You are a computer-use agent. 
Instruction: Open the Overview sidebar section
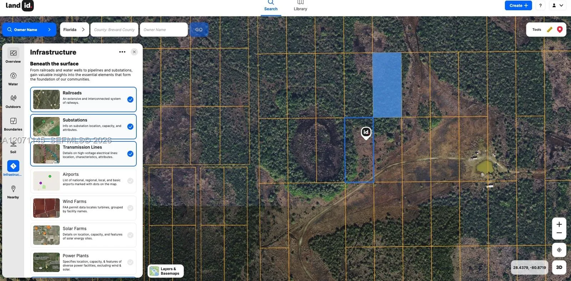click(x=13, y=56)
